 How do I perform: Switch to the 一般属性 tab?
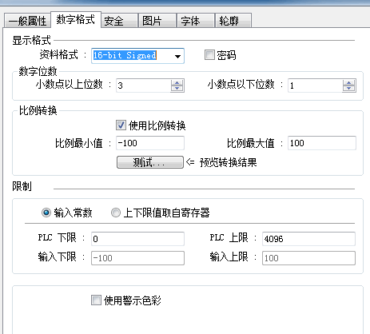pyautogui.click(x=27, y=21)
